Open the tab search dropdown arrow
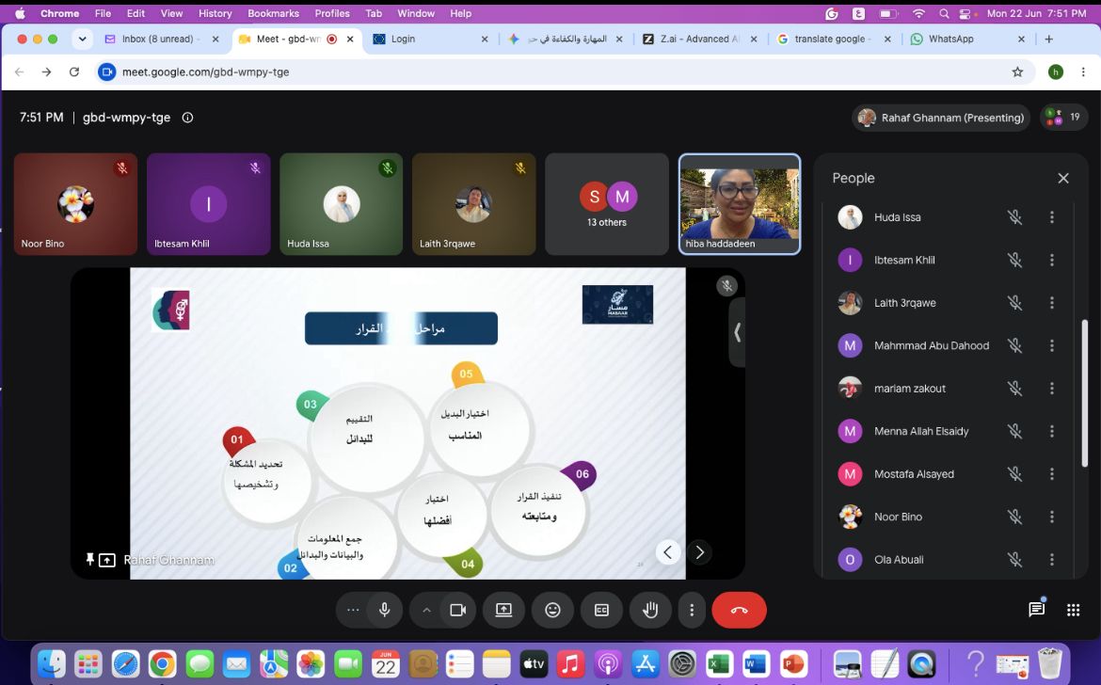The height and width of the screenshot is (685, 1101). 82,40
